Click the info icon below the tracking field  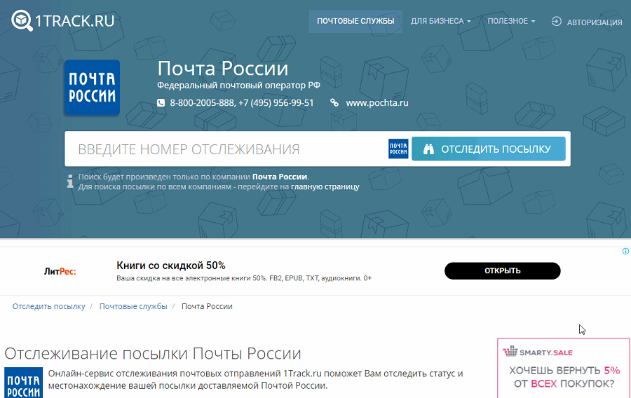70,181
